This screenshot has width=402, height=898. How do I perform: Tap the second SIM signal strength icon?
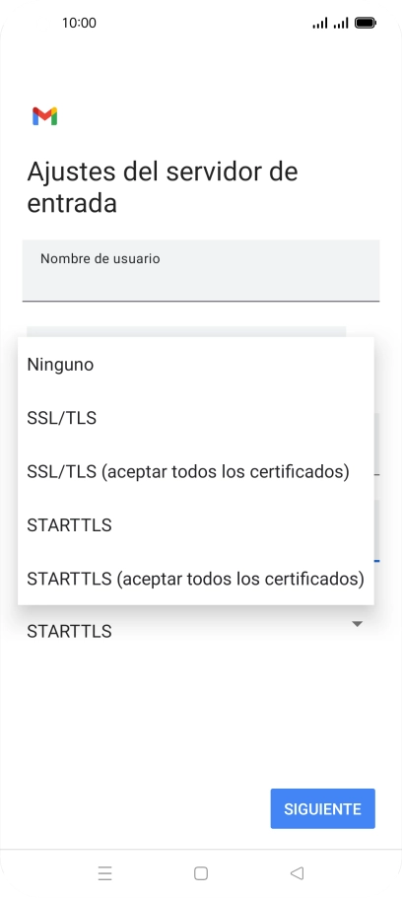pos(341,23)
